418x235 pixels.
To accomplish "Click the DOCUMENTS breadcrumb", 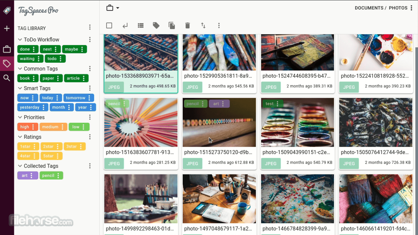I will (369, 8).
